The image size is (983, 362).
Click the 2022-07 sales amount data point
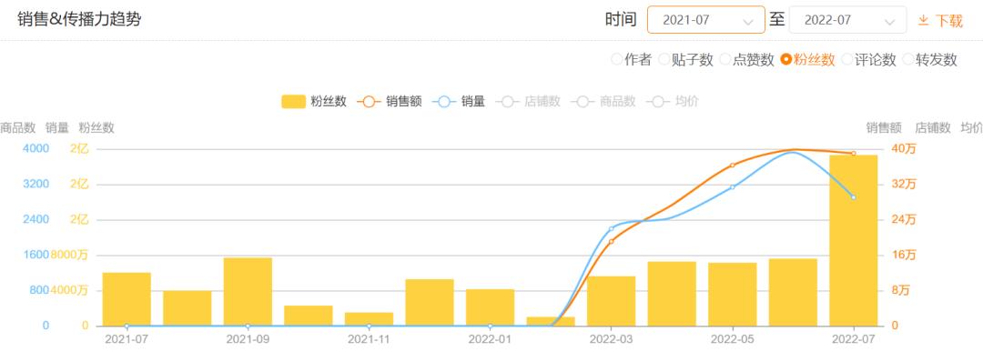(x=853, y=154)
